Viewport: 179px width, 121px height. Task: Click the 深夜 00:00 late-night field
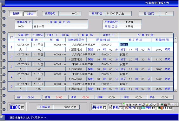(x=134, y=97)
